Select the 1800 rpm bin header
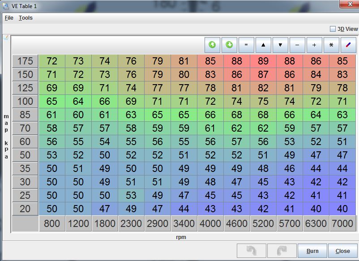Viewport: 359px width, 261px height. click(105, 223)
